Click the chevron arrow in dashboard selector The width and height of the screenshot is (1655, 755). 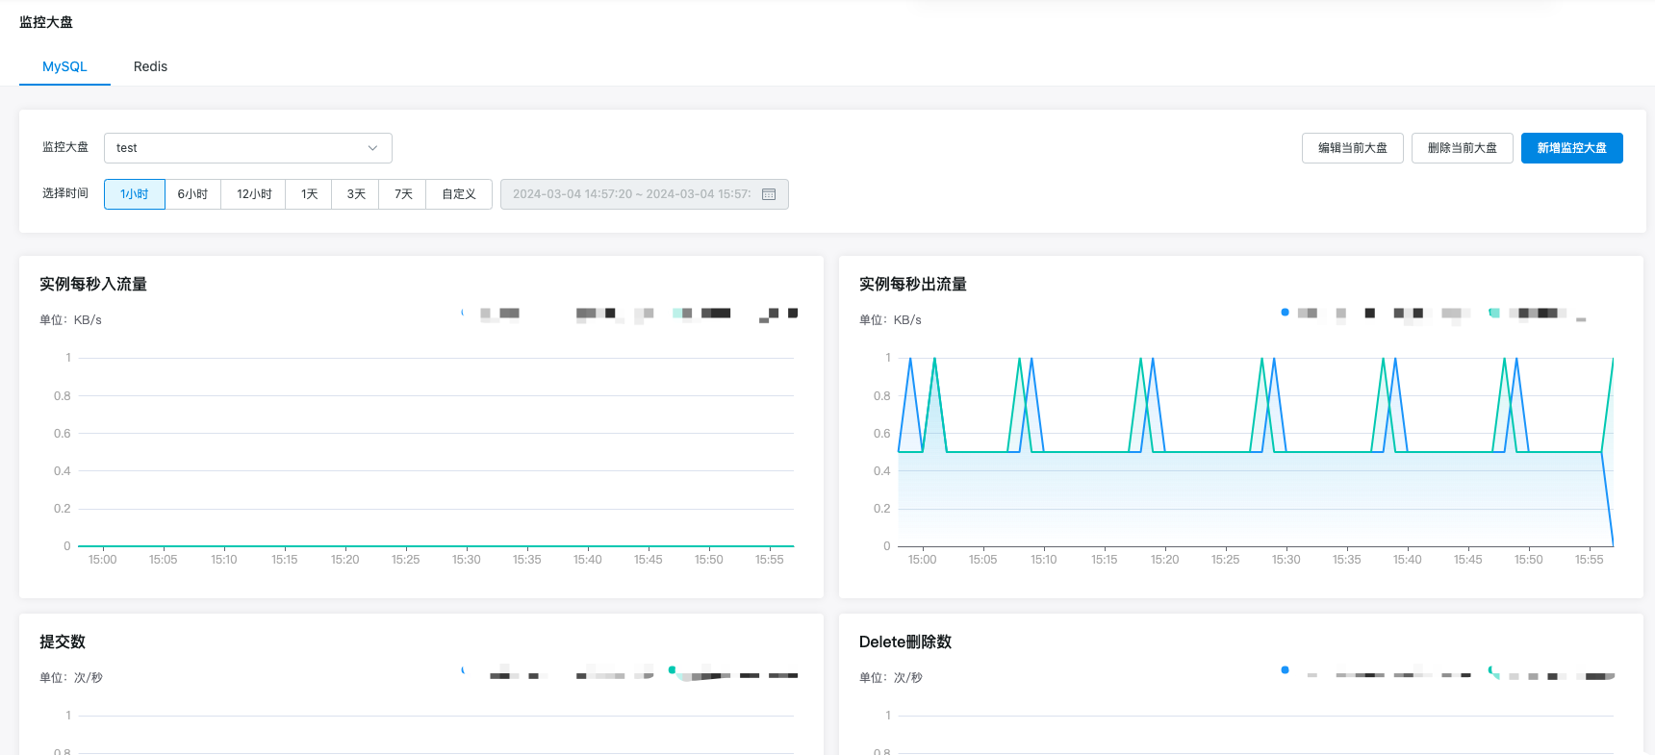click(372, 148)
